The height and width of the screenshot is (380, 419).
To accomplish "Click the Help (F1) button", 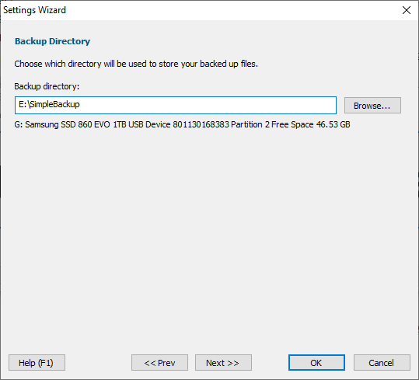I will tap(37, 363).
